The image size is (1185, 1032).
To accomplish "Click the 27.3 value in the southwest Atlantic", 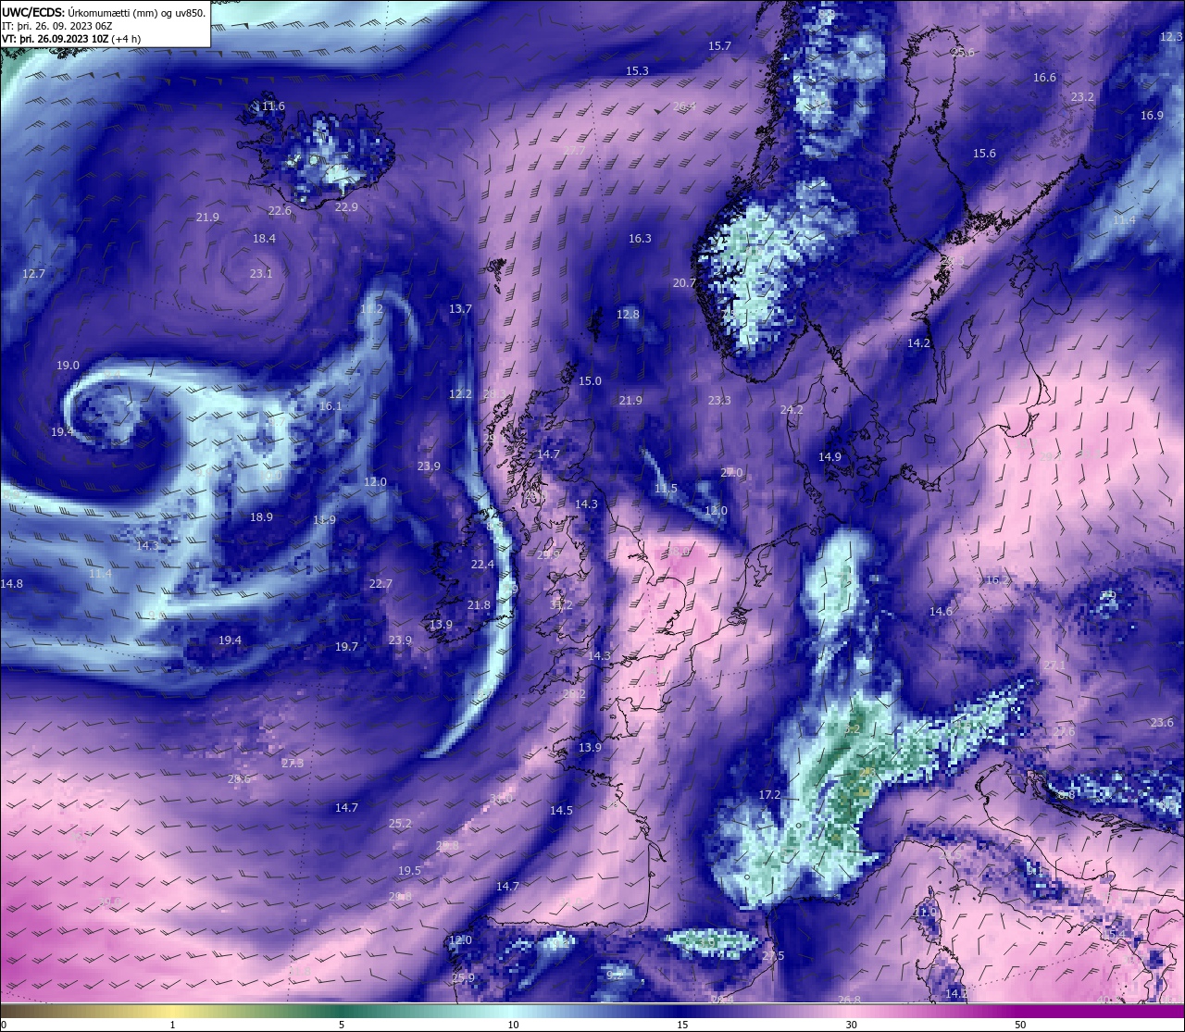I will click(293, 764).
